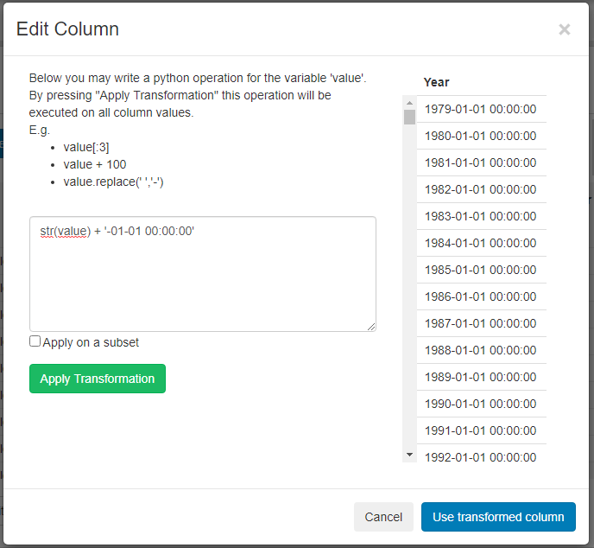Viewport: 594px width, 548px height.
Task: Close the Edit Column dialog with X
Action: tap(564, 29)
